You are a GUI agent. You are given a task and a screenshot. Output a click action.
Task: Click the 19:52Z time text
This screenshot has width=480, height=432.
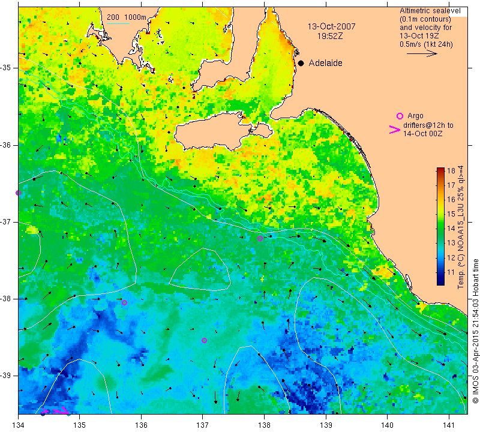pyautogui.click(x=330, y=36)
